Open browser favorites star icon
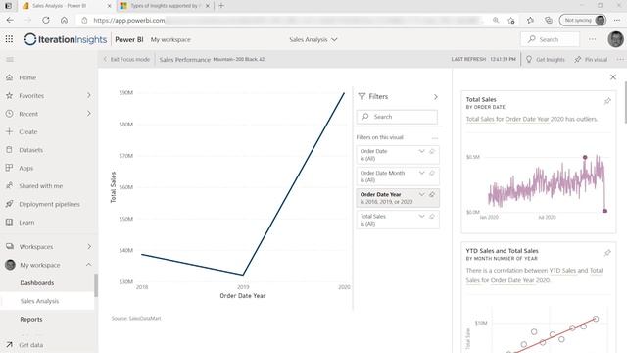Viewport: 627px width, 353px height. (x=530, y=20)
